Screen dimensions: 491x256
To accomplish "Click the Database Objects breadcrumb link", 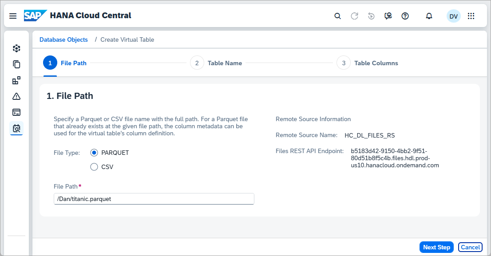I will (63, 40).
